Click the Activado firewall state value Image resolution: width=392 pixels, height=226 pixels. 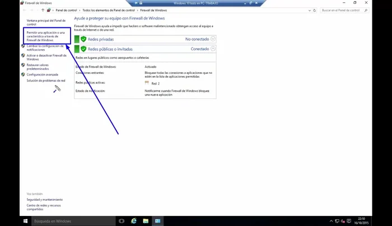[x=151, y=67]
